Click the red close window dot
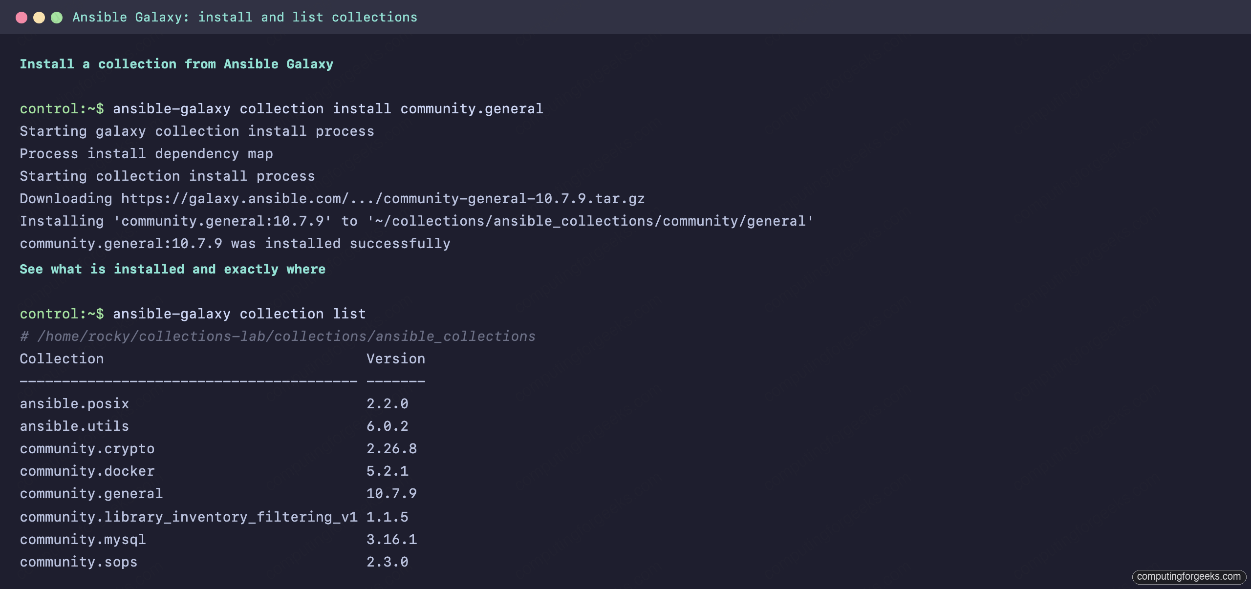The image size is (1251, 589). [22, 18]
